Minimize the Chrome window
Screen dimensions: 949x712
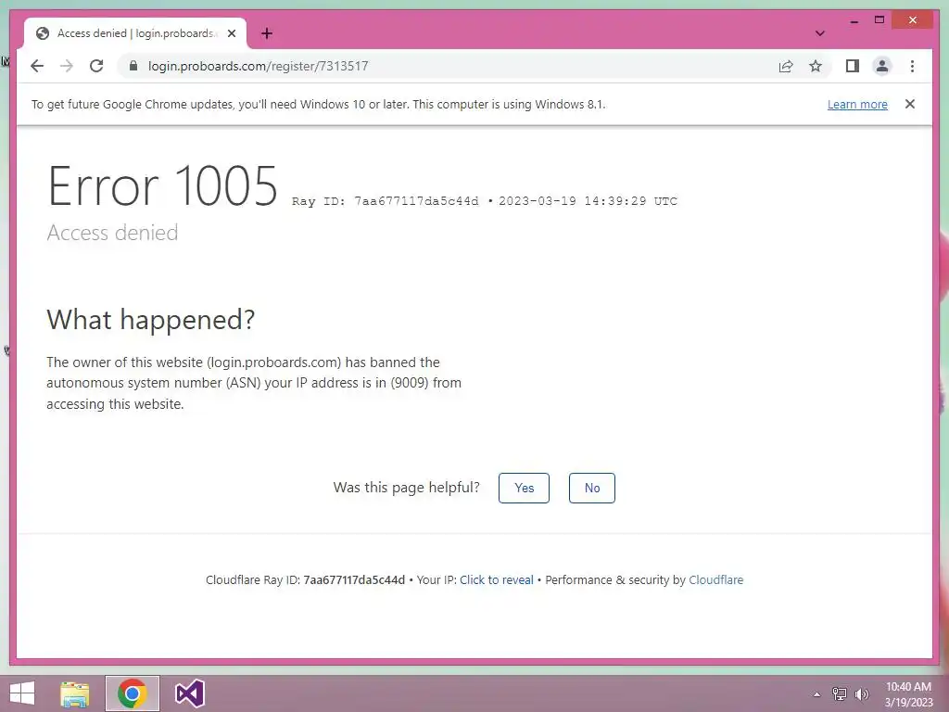(854, 20)
